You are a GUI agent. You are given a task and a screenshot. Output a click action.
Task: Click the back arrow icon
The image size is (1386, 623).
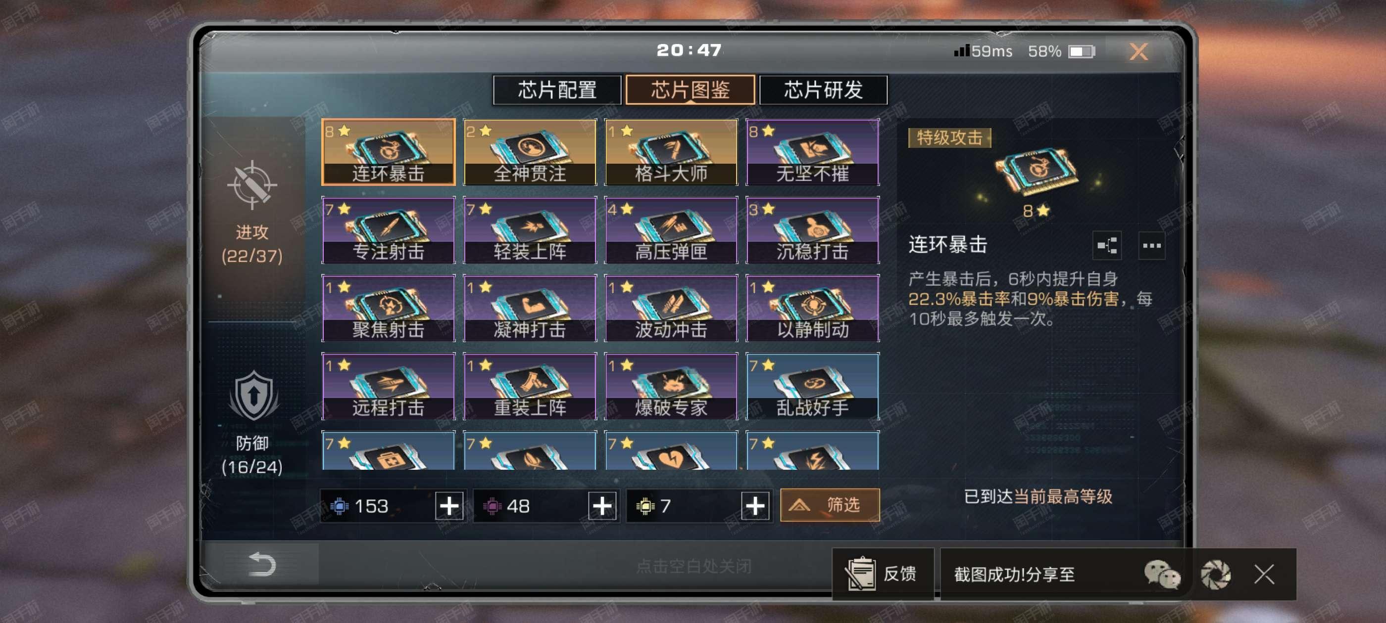262,564
